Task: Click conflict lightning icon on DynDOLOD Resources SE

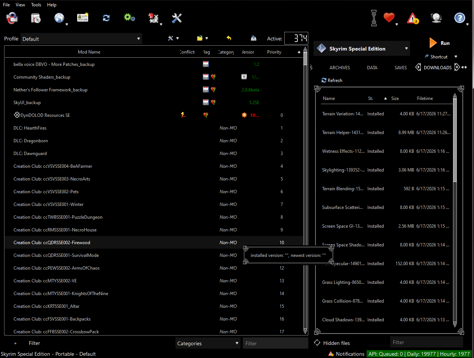Action: coord(183,115)
